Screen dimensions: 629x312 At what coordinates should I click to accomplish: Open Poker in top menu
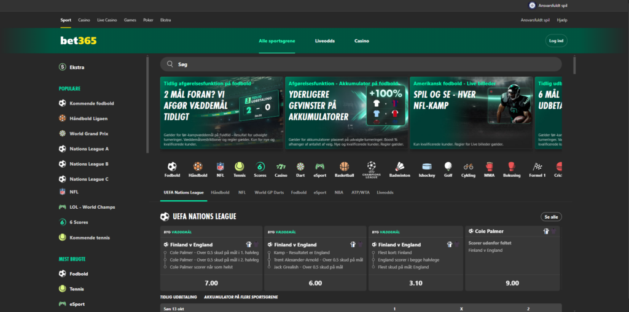tap(148, 20)
